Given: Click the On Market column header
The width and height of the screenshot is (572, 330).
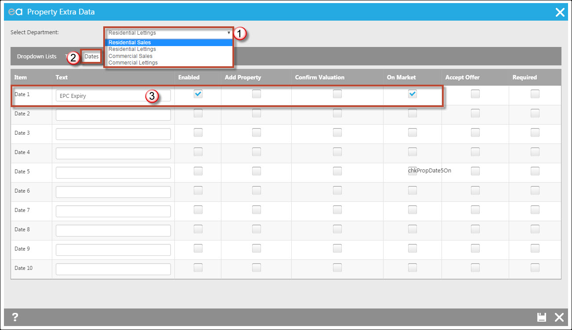Looking at the screenshot, I should click(401, 77).
